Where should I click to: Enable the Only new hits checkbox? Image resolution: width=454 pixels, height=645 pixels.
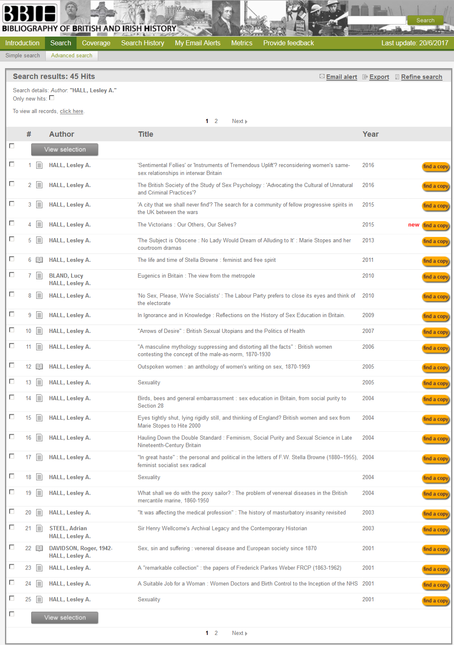52,98
